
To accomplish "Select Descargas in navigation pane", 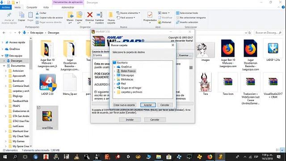I will coord(17,61).
